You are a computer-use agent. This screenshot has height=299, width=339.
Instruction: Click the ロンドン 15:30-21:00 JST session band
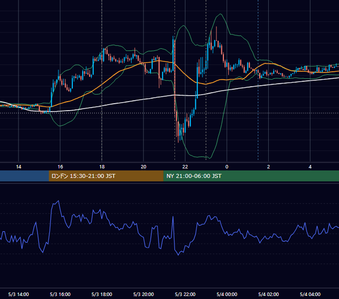(x=106, y=176)
